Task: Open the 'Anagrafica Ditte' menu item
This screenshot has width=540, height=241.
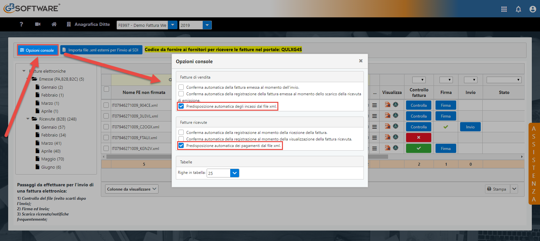Action: click(88, 24)
